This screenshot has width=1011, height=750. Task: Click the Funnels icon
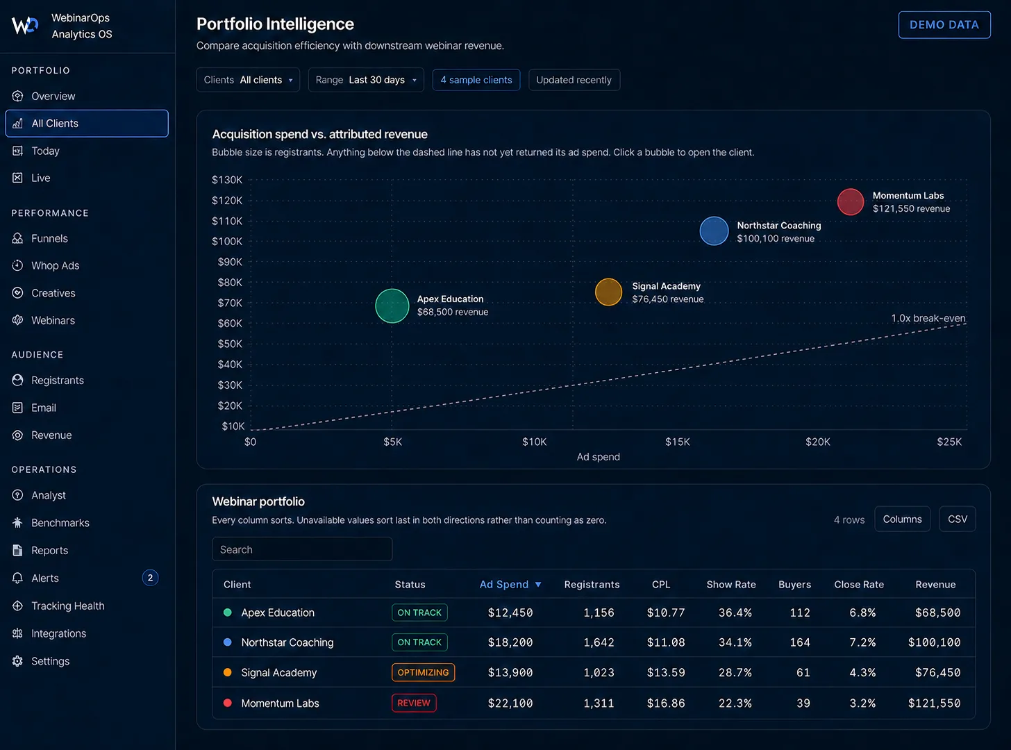tap(18, 238)
